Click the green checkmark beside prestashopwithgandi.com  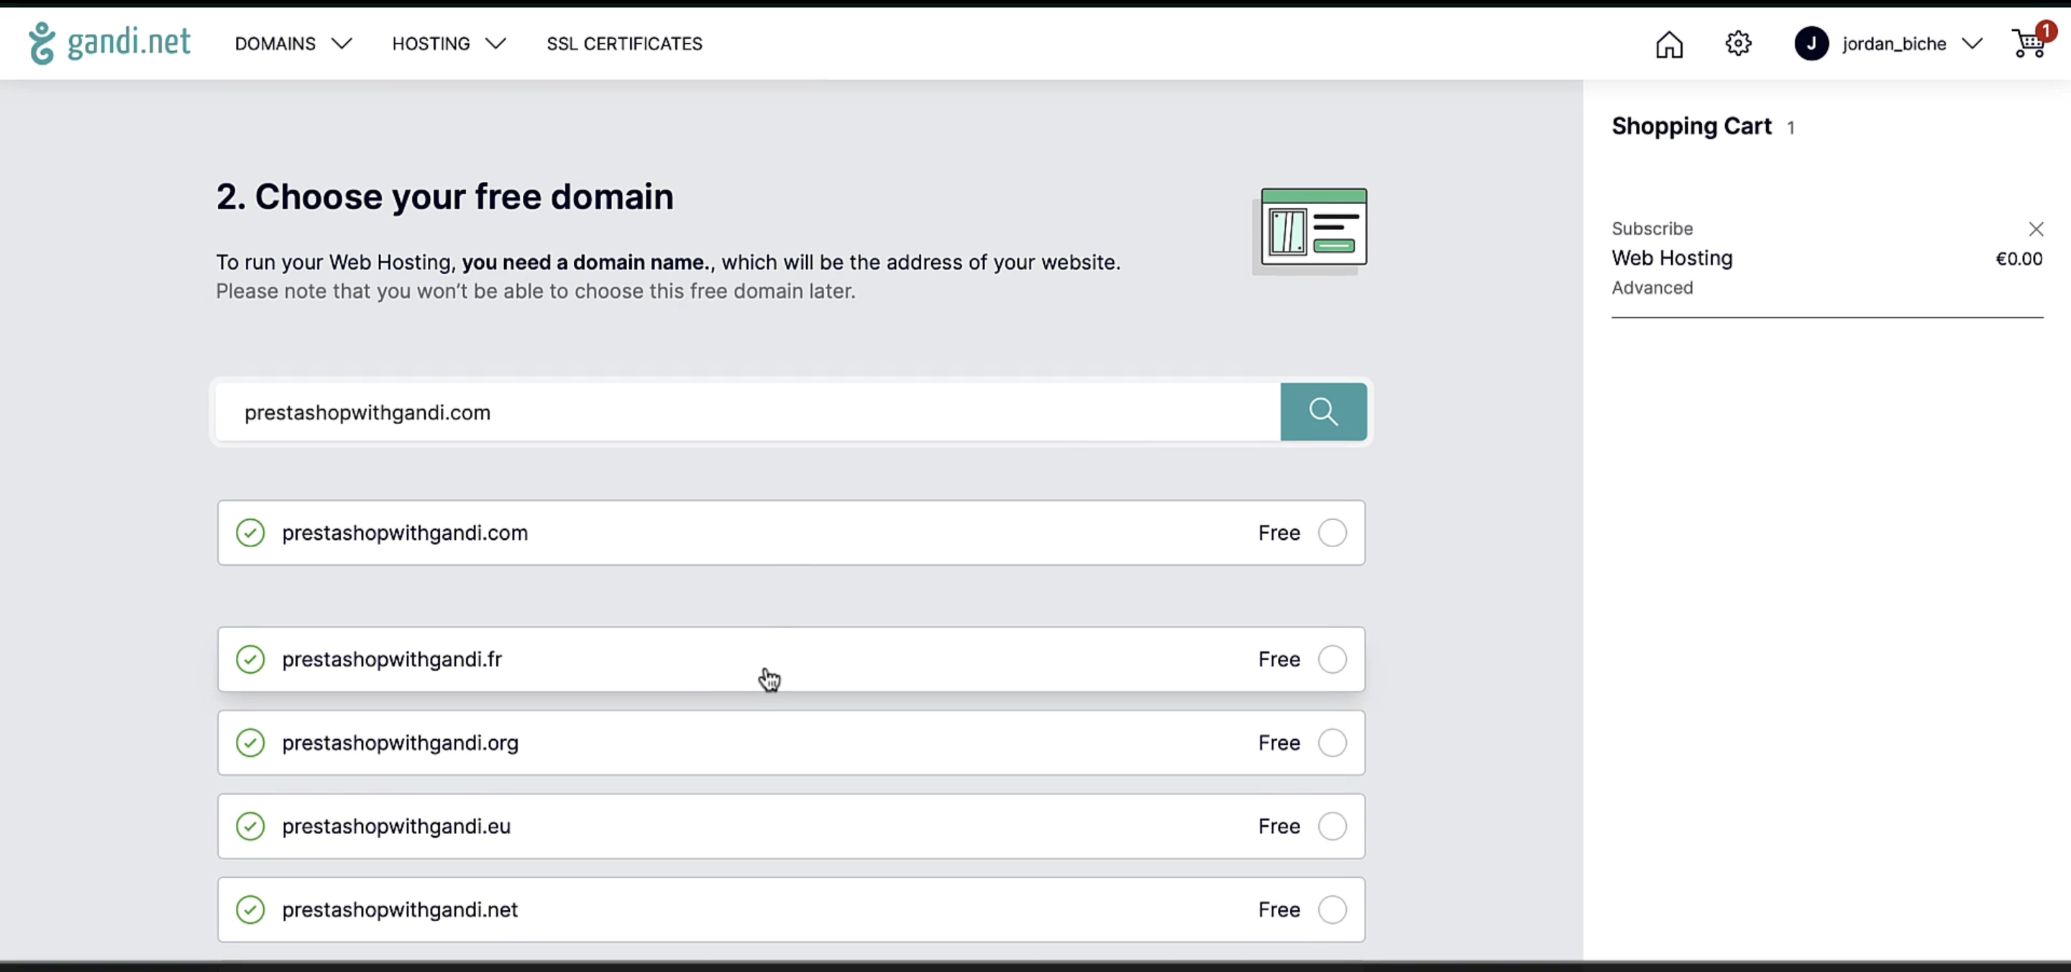click(250, 532)
